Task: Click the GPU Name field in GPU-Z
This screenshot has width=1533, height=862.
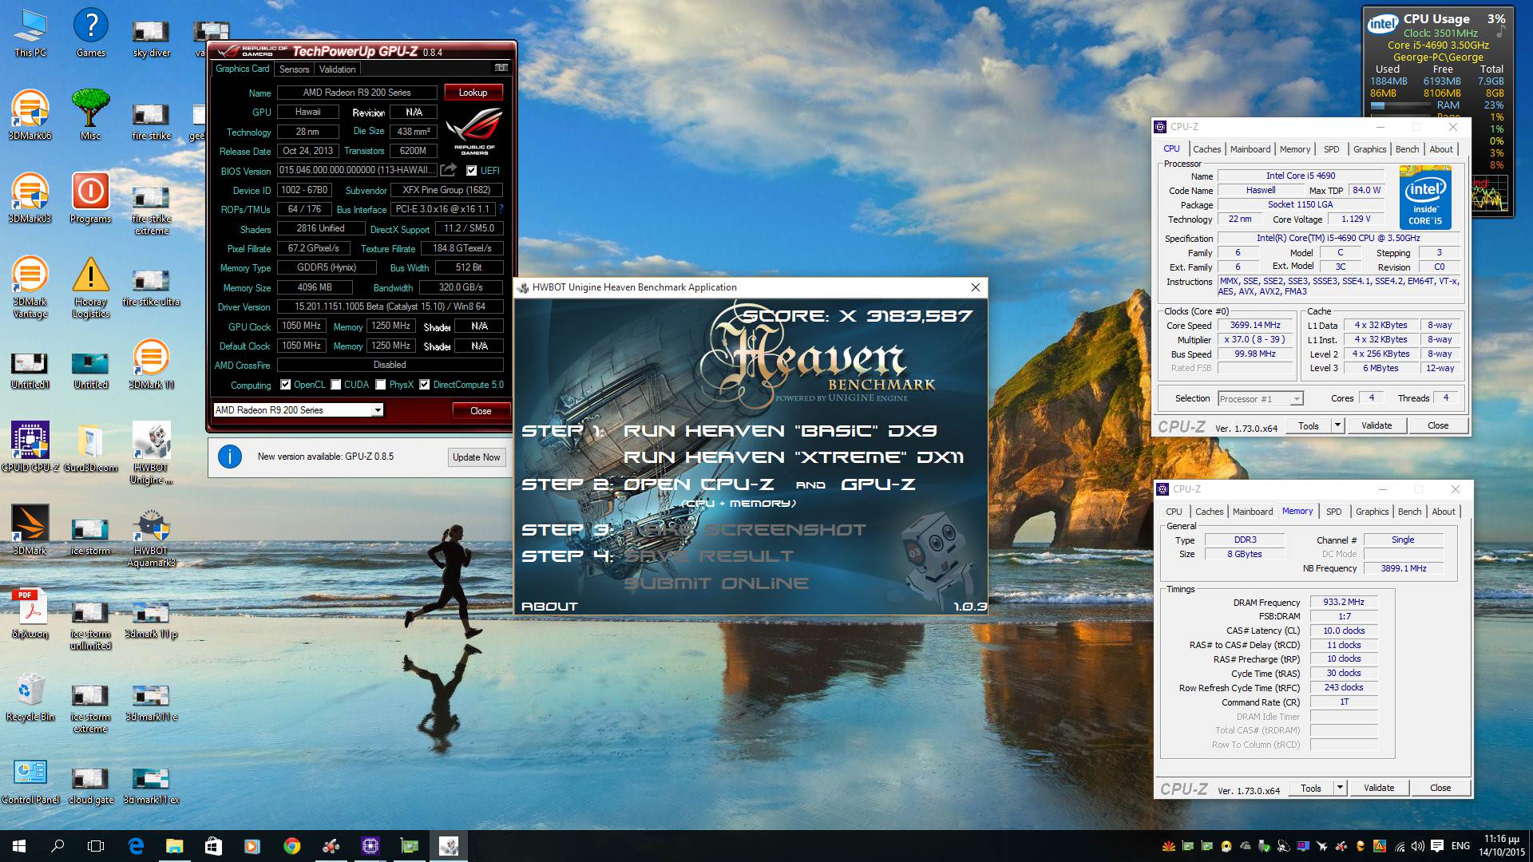Action: pyautogui.click(x=357, y=93)
